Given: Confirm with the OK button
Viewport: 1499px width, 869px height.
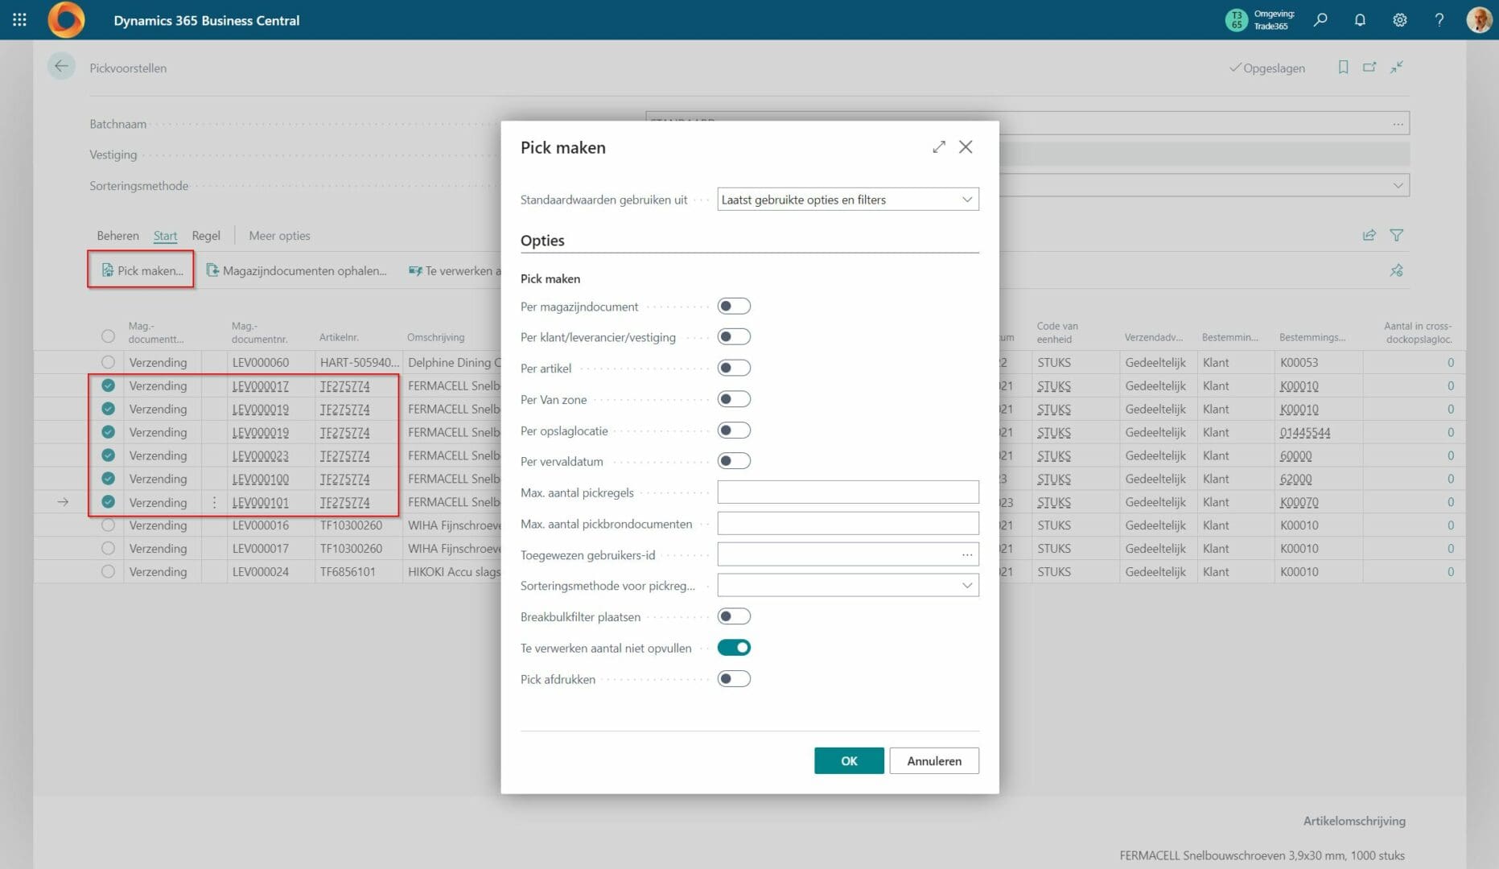Looking at the screenshot, I should point(849,760).
